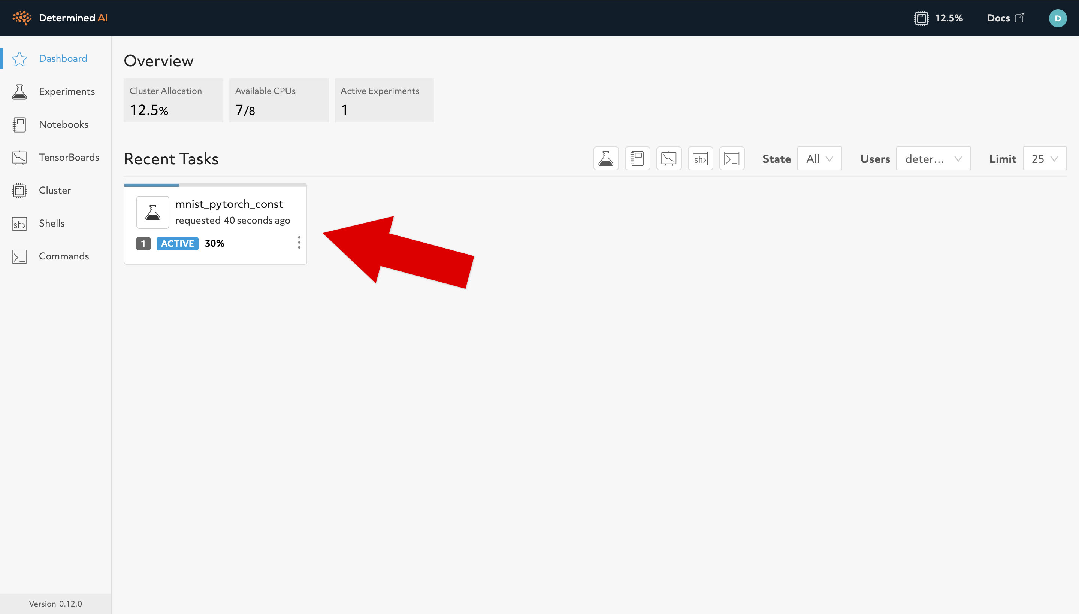Open the Notebooks icon in sidebar
Screen dimensions: 1079x614
click(19, 124)
